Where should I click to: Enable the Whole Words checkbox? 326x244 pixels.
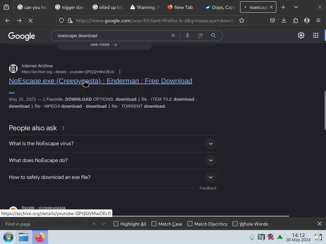point(235,224)
